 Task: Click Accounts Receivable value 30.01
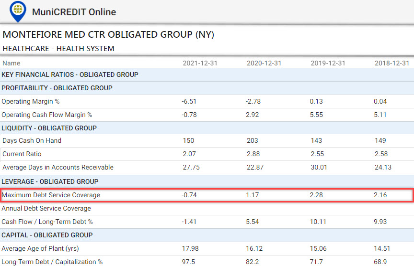tap(319, 168)
